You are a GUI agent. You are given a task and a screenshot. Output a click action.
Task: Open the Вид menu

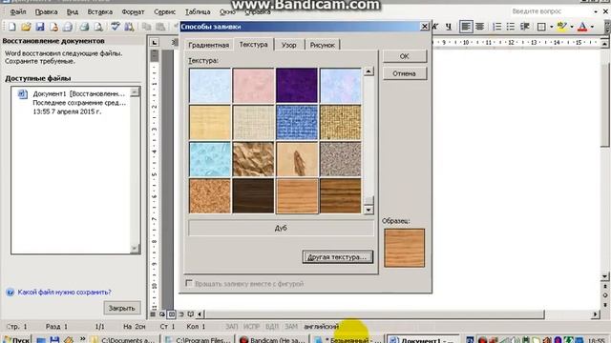point(73,12)
